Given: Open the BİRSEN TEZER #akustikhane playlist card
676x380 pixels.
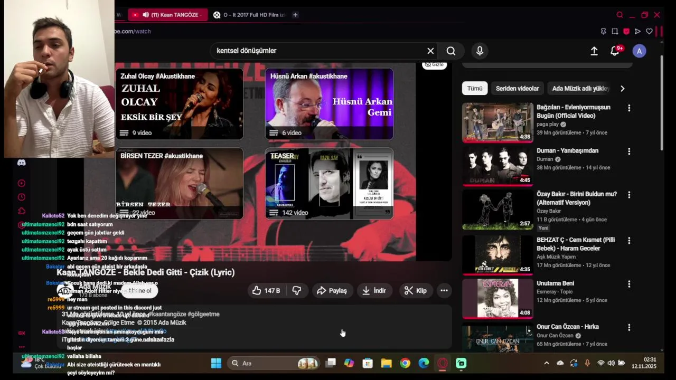Looking at the screenshot, I should tap(180, 184).
